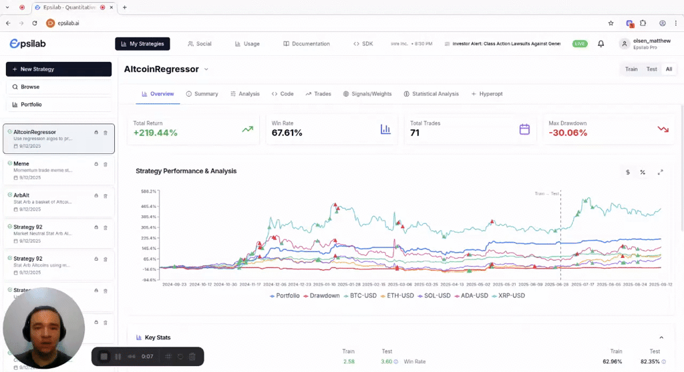
Task: Click the notification bell icon
Action: tap(601, 44)
